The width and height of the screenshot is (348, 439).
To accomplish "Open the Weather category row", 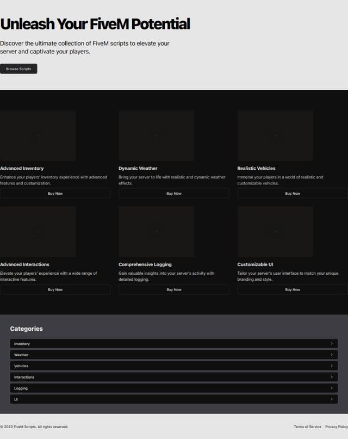I will tap(173, 355).
